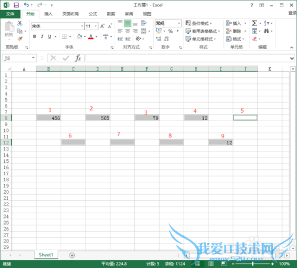
Task: Expand the Name Box dropdown
Action: 33,58
